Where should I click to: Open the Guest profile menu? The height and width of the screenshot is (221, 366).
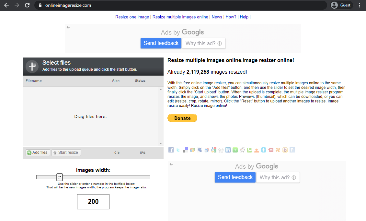click(x=341, y=5)
